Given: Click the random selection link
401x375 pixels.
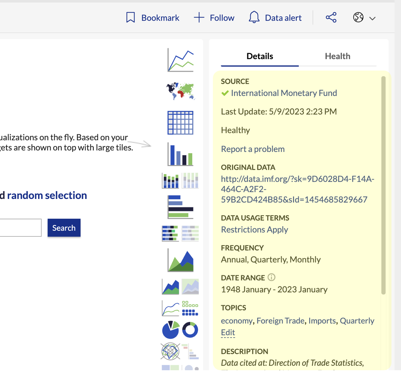Looking at the screenshot, I should click(47, 195).
